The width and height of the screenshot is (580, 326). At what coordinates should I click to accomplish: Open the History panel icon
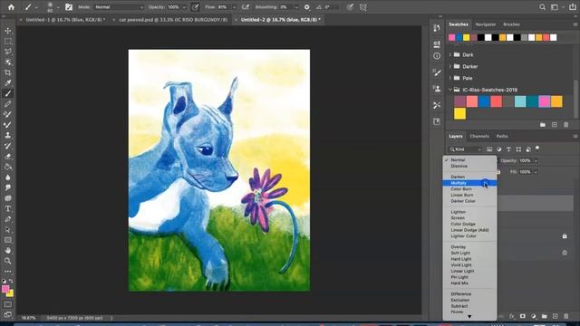point(437,28)
